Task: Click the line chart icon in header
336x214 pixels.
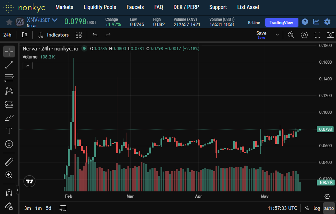Action: point(316,22)
